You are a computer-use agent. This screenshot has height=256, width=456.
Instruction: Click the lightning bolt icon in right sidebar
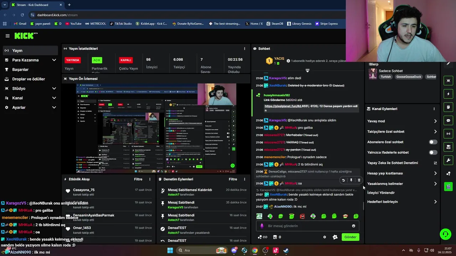point(448,94)
